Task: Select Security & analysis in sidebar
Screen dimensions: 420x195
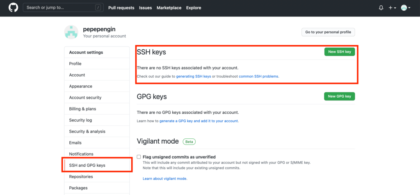Action: [x=97, y=131]
